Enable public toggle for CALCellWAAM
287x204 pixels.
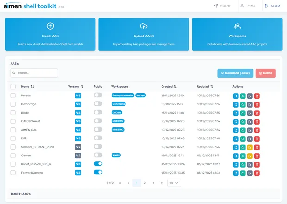(x=98, y=121)
